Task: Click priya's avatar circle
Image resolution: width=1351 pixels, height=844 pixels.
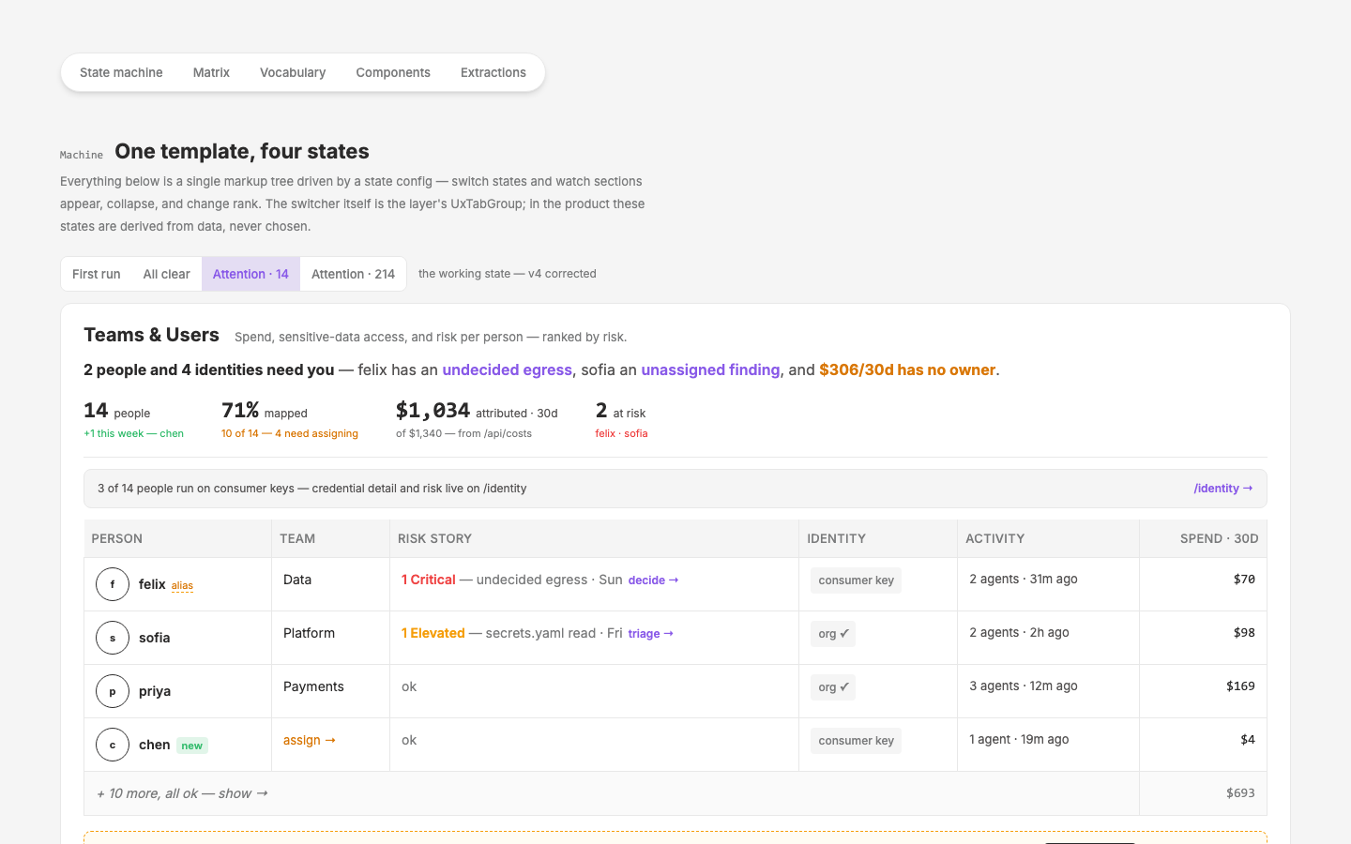Action: [113, 691]
